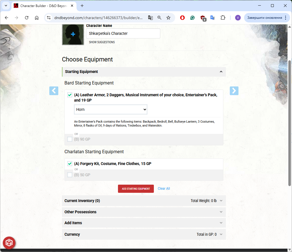Image resolution: width=292 pixels, height=252 pixels.
Task: Open the Horn musical instrument dropdown
Action: click(x=111, y=109)
